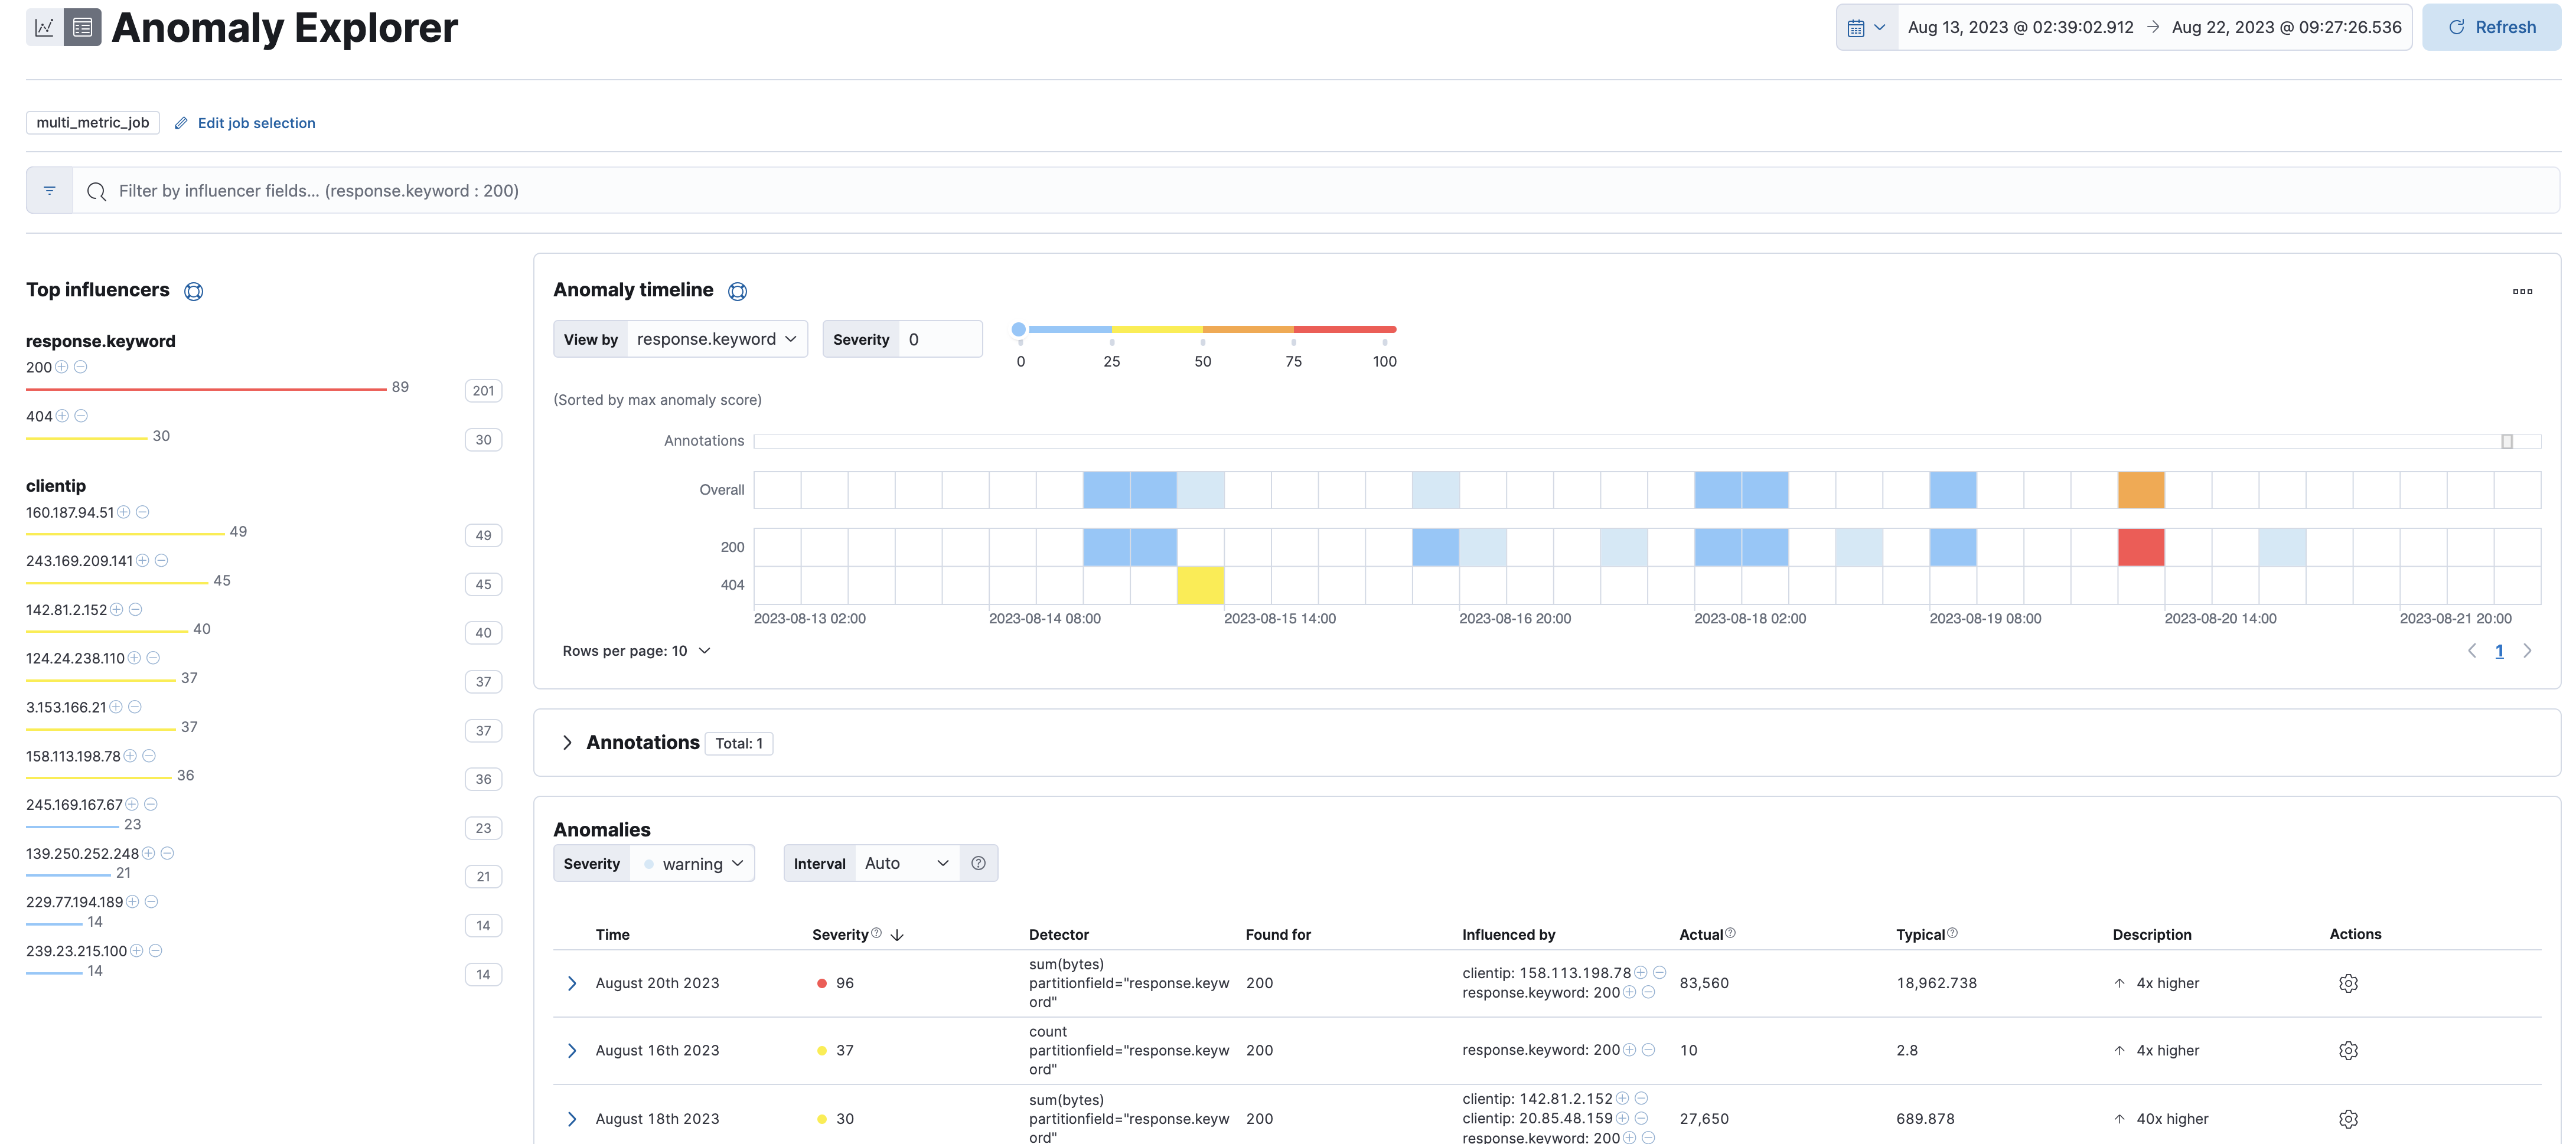Add filter for response.keyword 200 in influencers

tap(62, 367)
